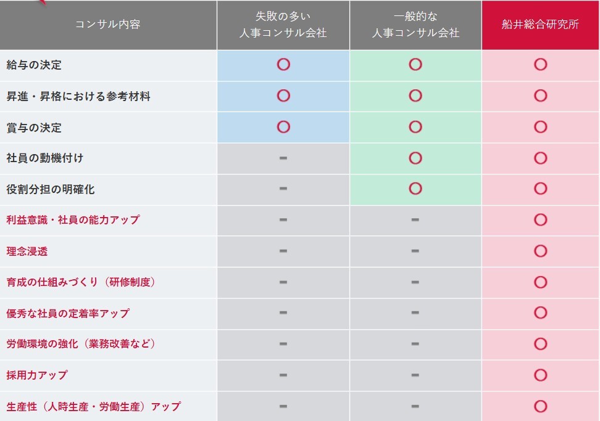The width and height of the screenshot is (600, 421).
Task: Click the コンサル内容 header cell
Action: 108,25
